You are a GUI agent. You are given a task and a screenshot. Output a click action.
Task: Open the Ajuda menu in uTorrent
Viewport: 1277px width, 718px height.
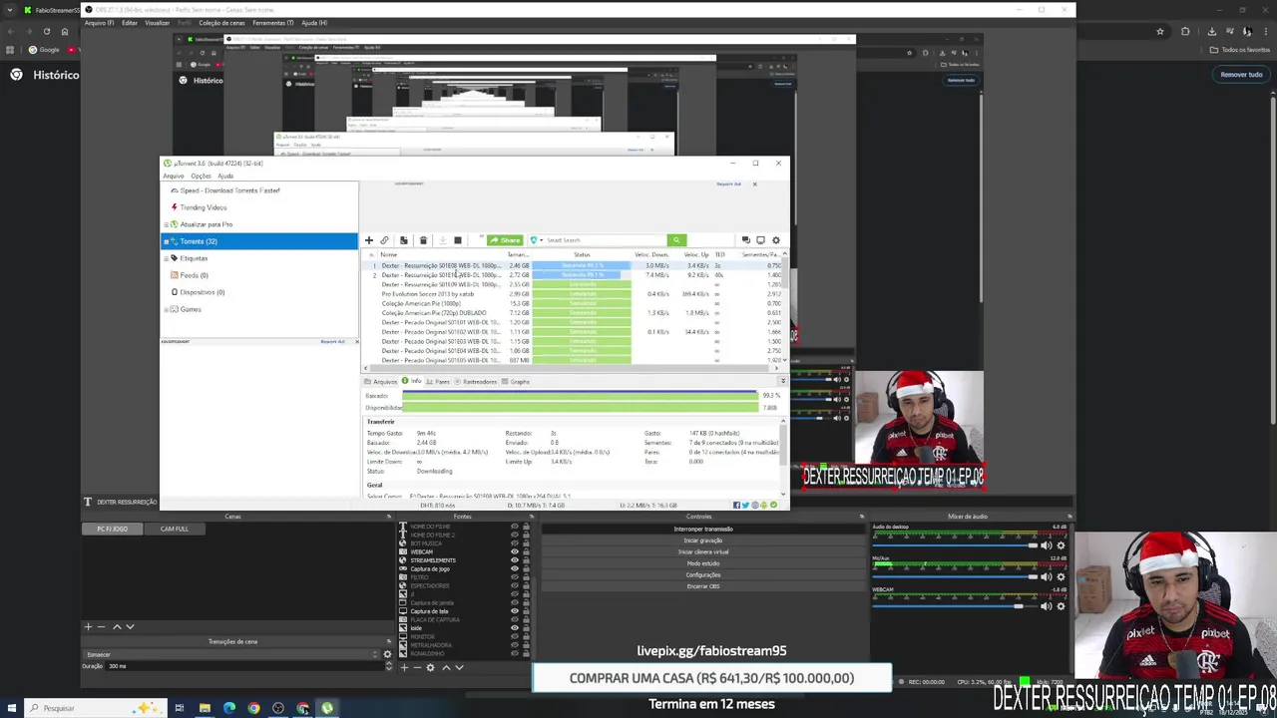click(225, 177)
